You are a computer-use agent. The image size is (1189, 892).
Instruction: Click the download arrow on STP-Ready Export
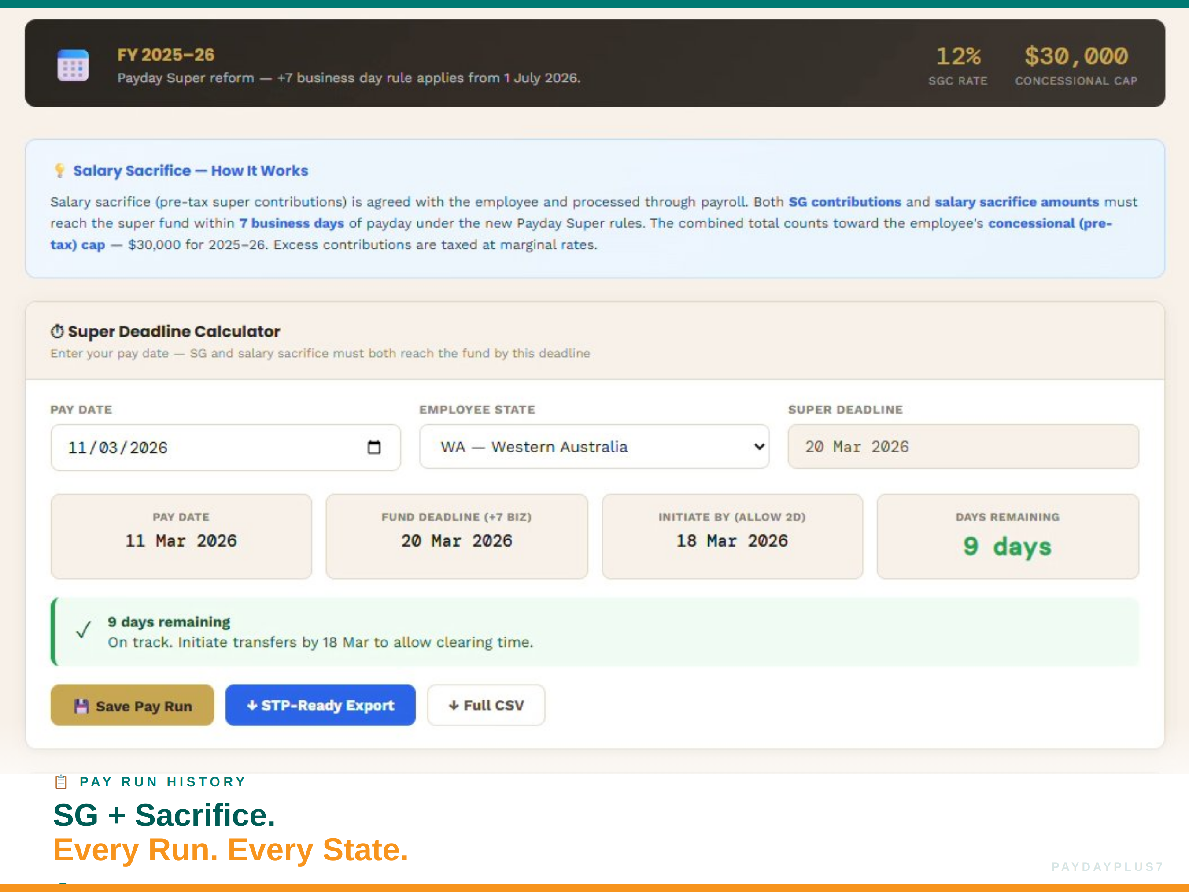[x=252, y=705]
